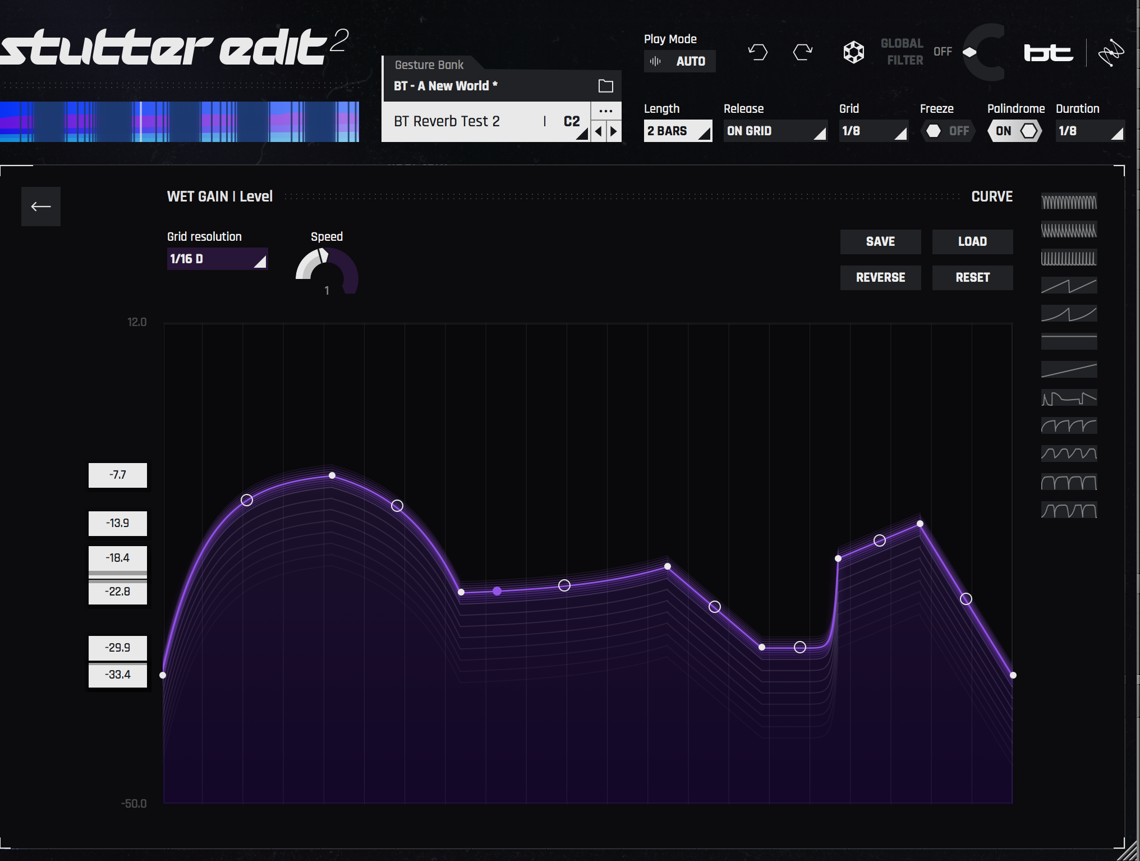Select the irregular spiky curve preset
Screen dimensions: 1140x861
coord(1069,398)
